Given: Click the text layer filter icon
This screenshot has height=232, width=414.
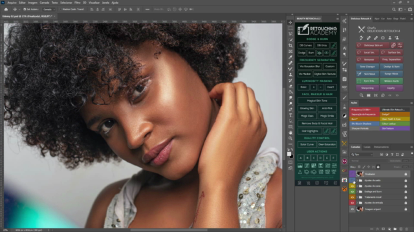Looking at the screenshot, I should click(392, 155).
